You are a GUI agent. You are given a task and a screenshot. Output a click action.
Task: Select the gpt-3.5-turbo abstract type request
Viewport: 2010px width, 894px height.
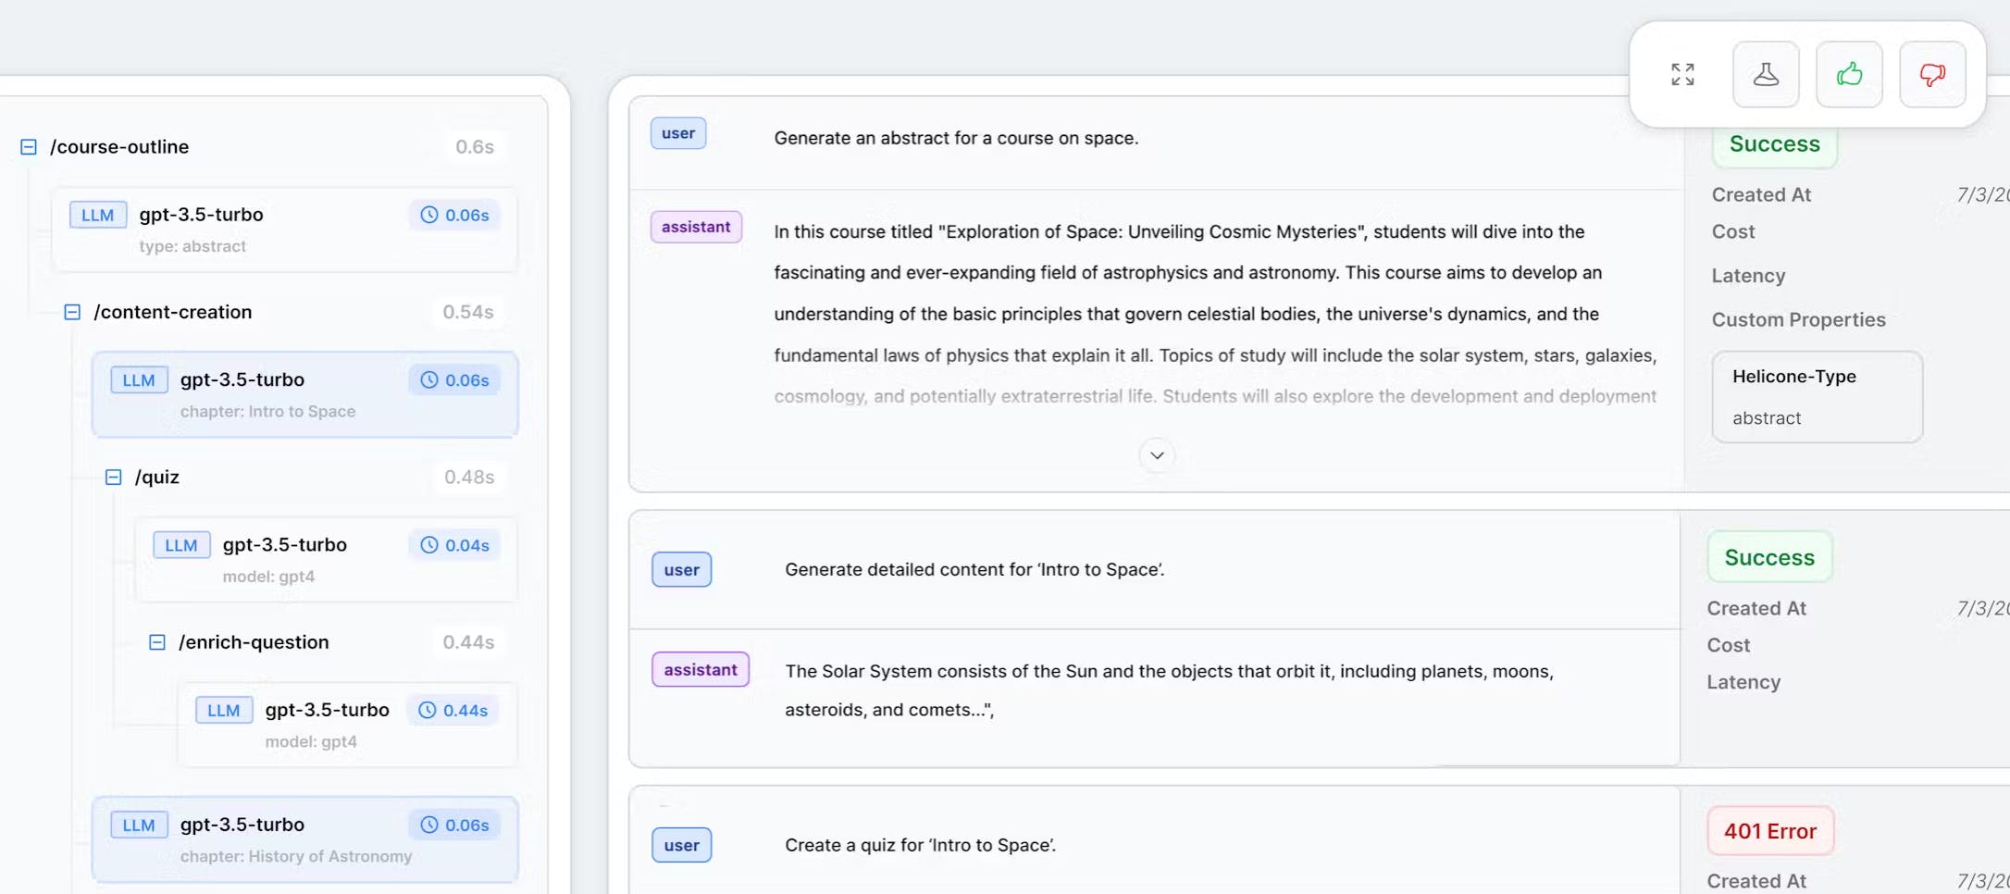tap(284, 229)
